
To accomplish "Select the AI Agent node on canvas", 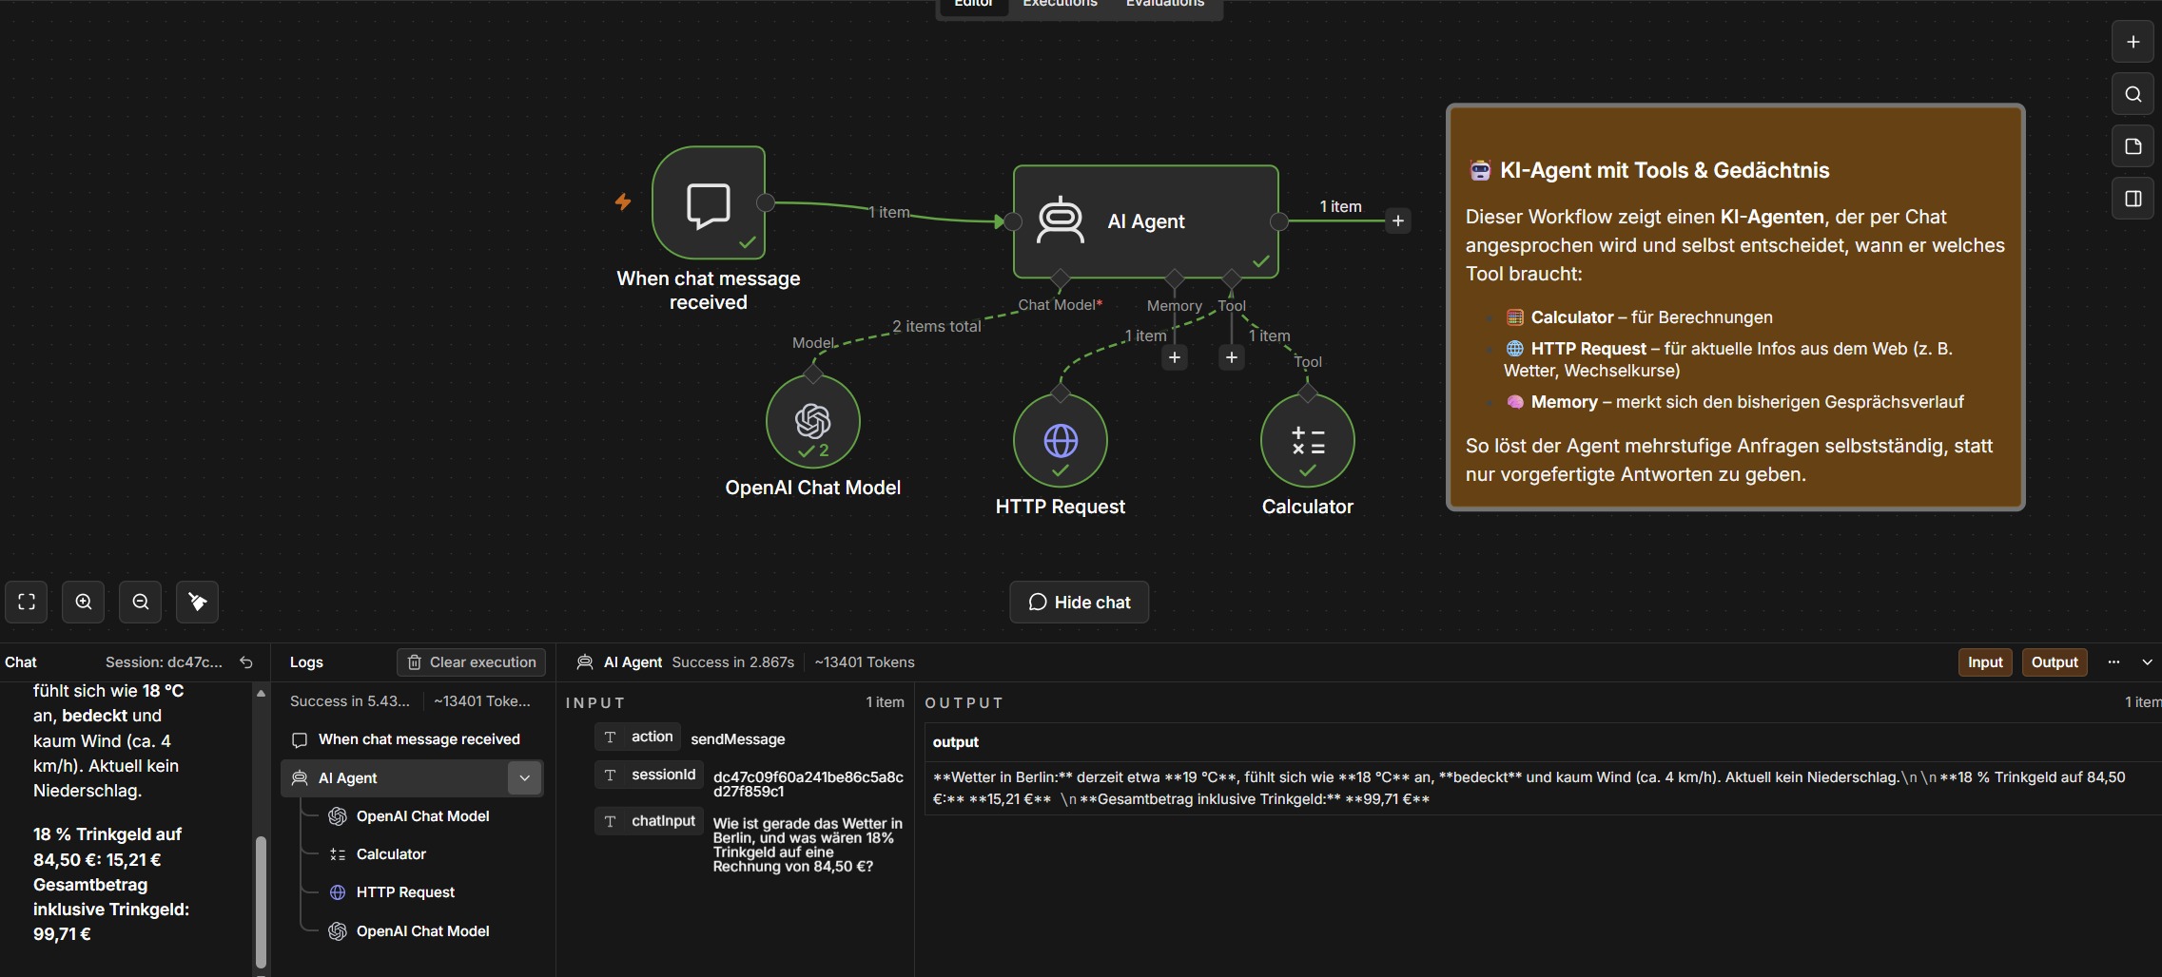I will point(1145,221).
